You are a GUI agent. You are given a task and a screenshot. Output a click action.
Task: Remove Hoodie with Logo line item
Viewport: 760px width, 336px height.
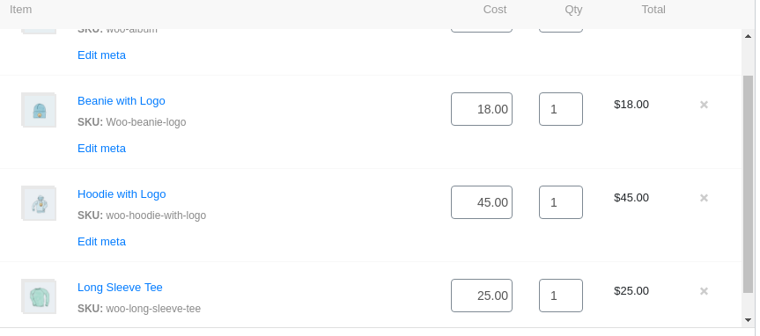704,198
